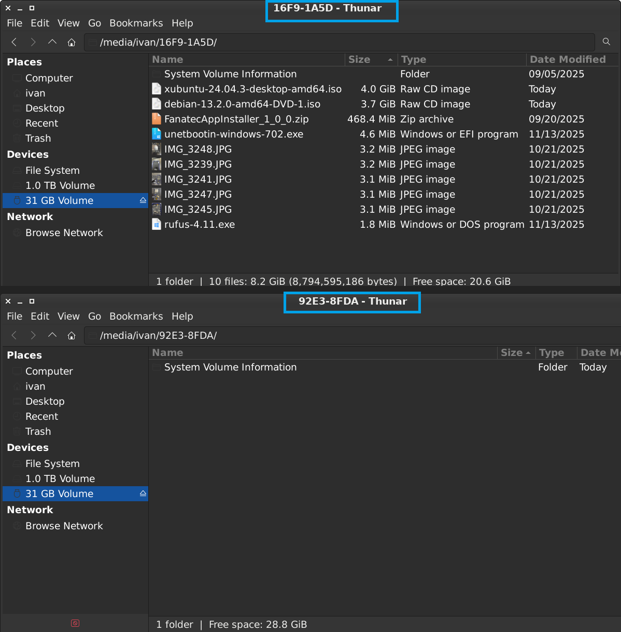621x632 pixels.
Task: Open View menu in 92E3-8FDA window
Action: 68,316
